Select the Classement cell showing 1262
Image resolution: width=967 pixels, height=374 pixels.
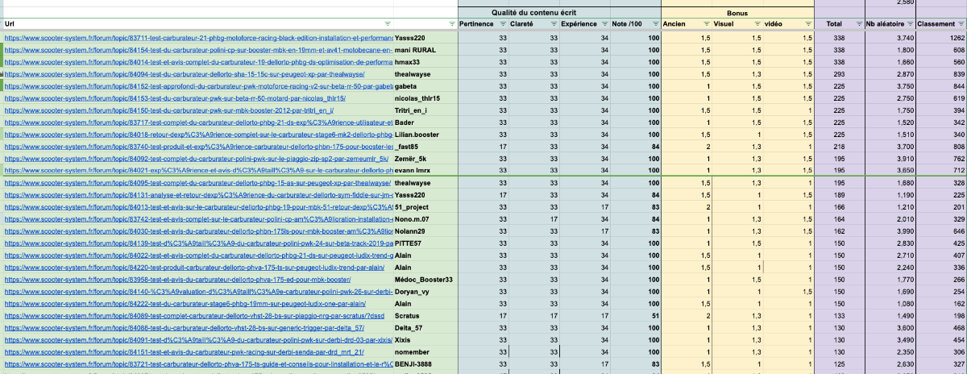[x=942, y=38]
